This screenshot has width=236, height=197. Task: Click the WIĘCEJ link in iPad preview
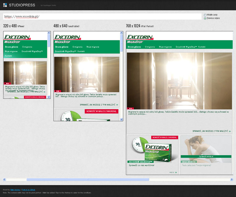173,173
